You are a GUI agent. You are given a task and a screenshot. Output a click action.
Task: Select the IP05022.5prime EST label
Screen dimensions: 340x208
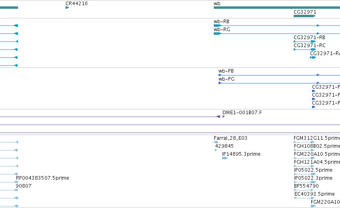pos(313,170)
